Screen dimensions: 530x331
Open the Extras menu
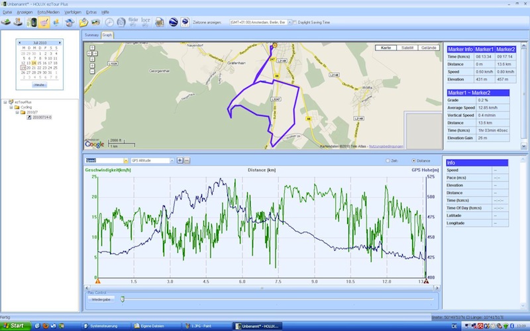click(91, 12)
